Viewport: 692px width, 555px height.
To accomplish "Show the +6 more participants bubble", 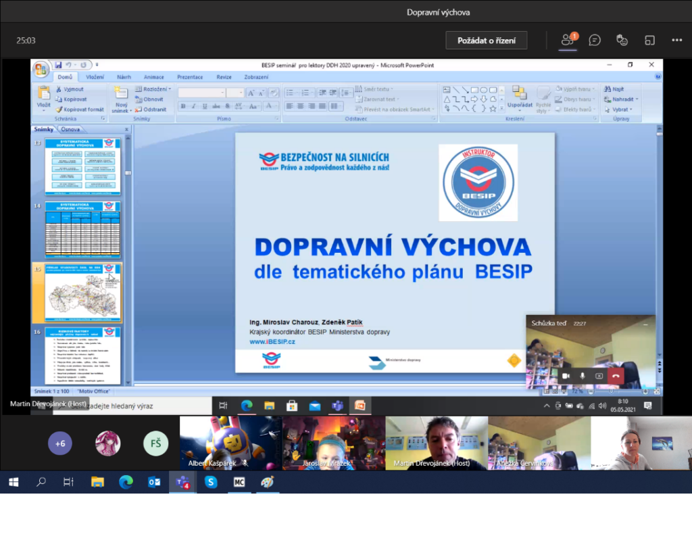I will point(60,443).
